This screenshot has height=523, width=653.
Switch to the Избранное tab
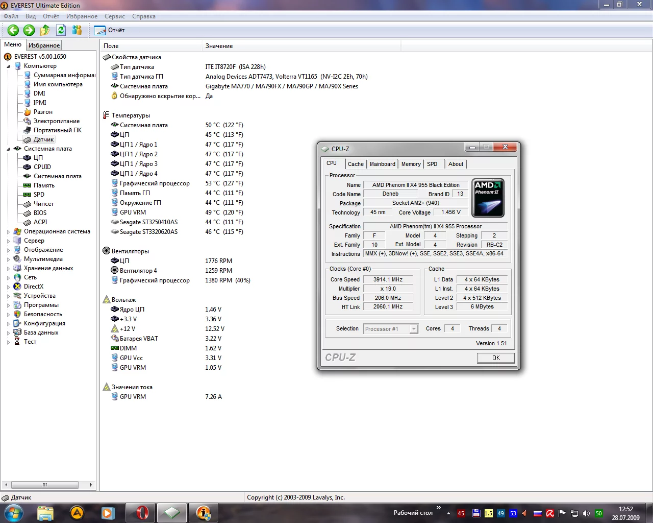44,45
